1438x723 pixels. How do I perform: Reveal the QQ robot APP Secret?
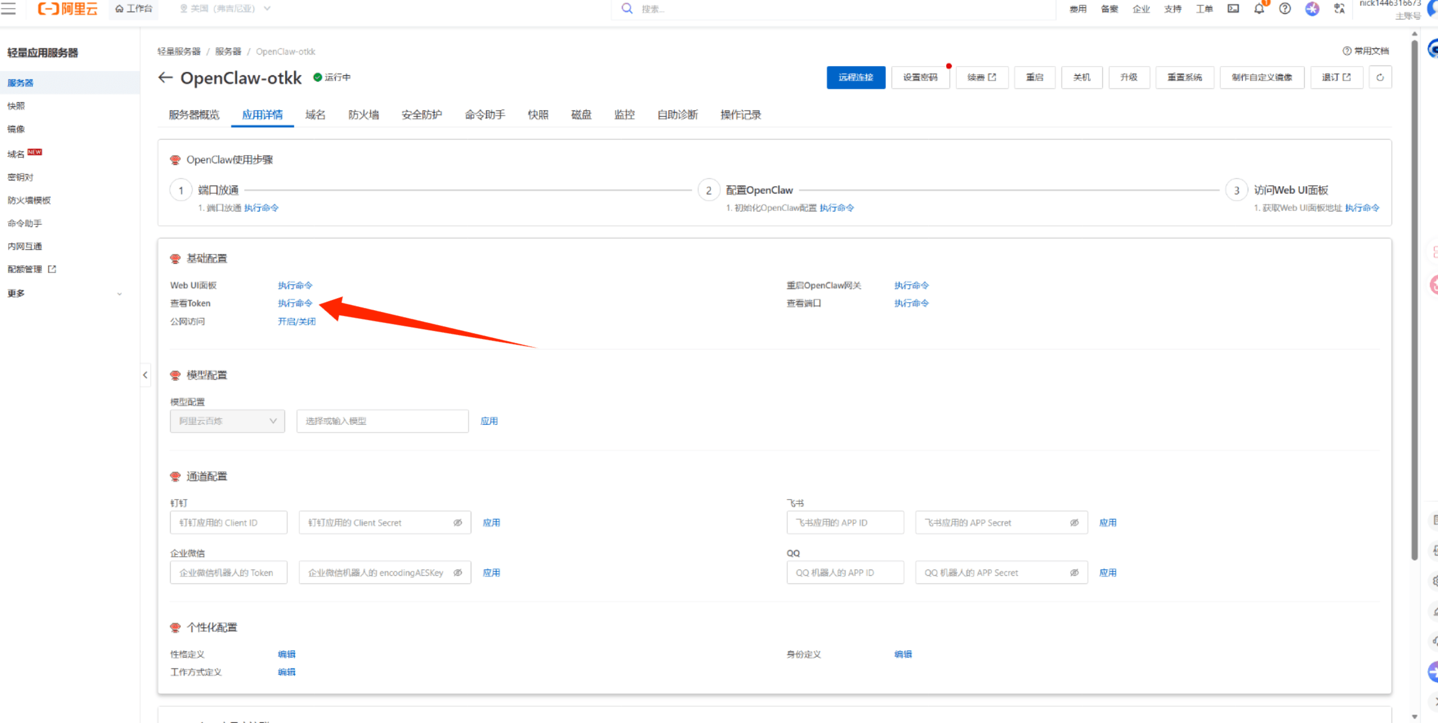1074,573
